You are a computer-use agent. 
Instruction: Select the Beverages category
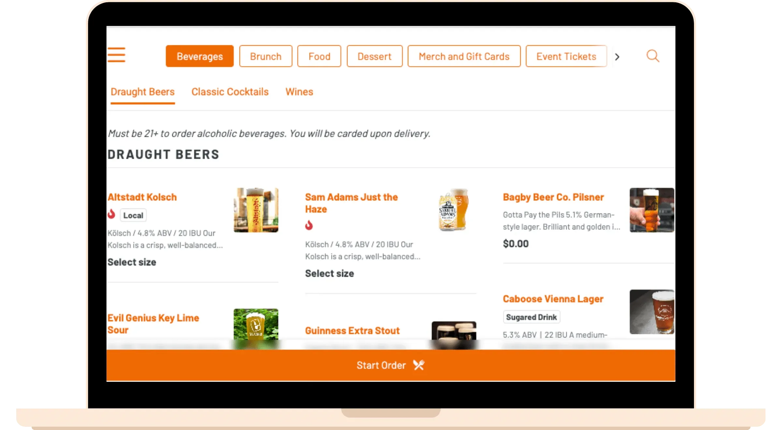click(200, 56)
